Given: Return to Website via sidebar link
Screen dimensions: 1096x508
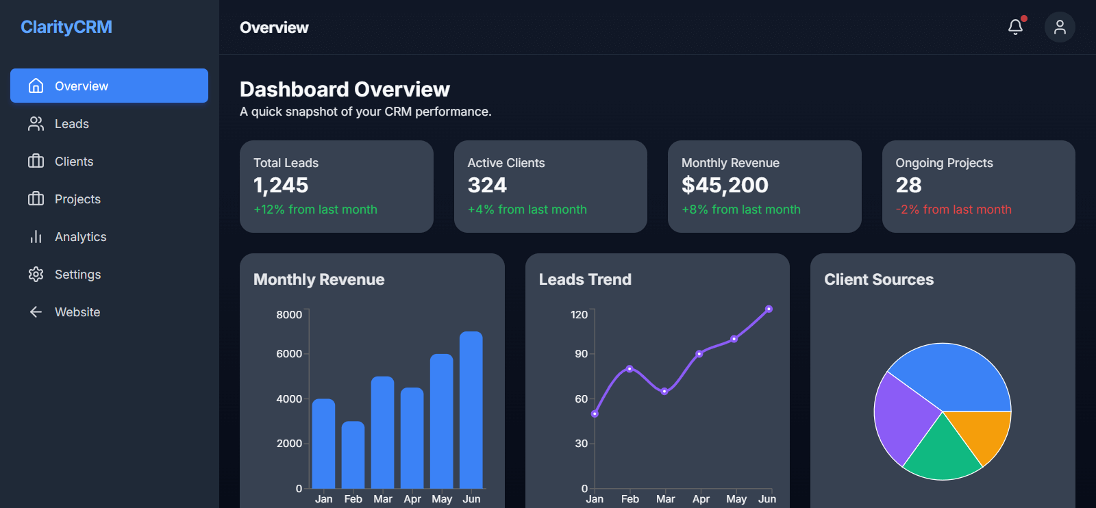Looking at the screenshot, I should point(77,312).
